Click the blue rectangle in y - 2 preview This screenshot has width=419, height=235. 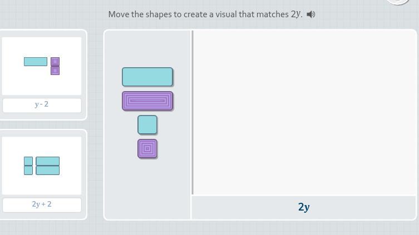36,62
